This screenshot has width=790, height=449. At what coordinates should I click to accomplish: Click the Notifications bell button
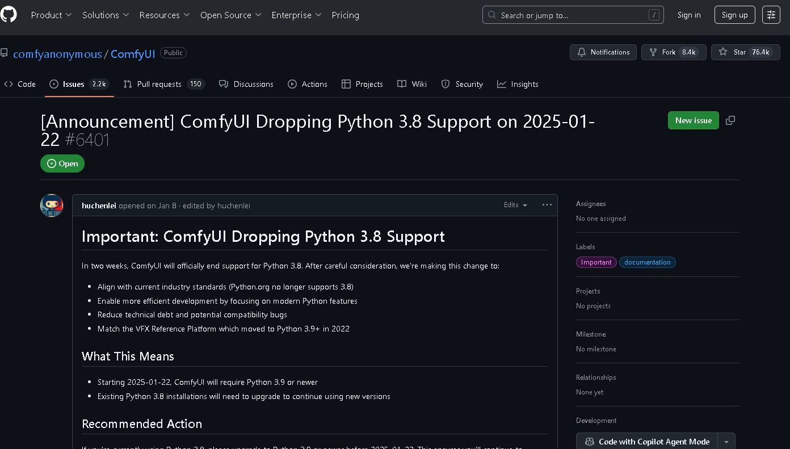click(x=603, y=52)
